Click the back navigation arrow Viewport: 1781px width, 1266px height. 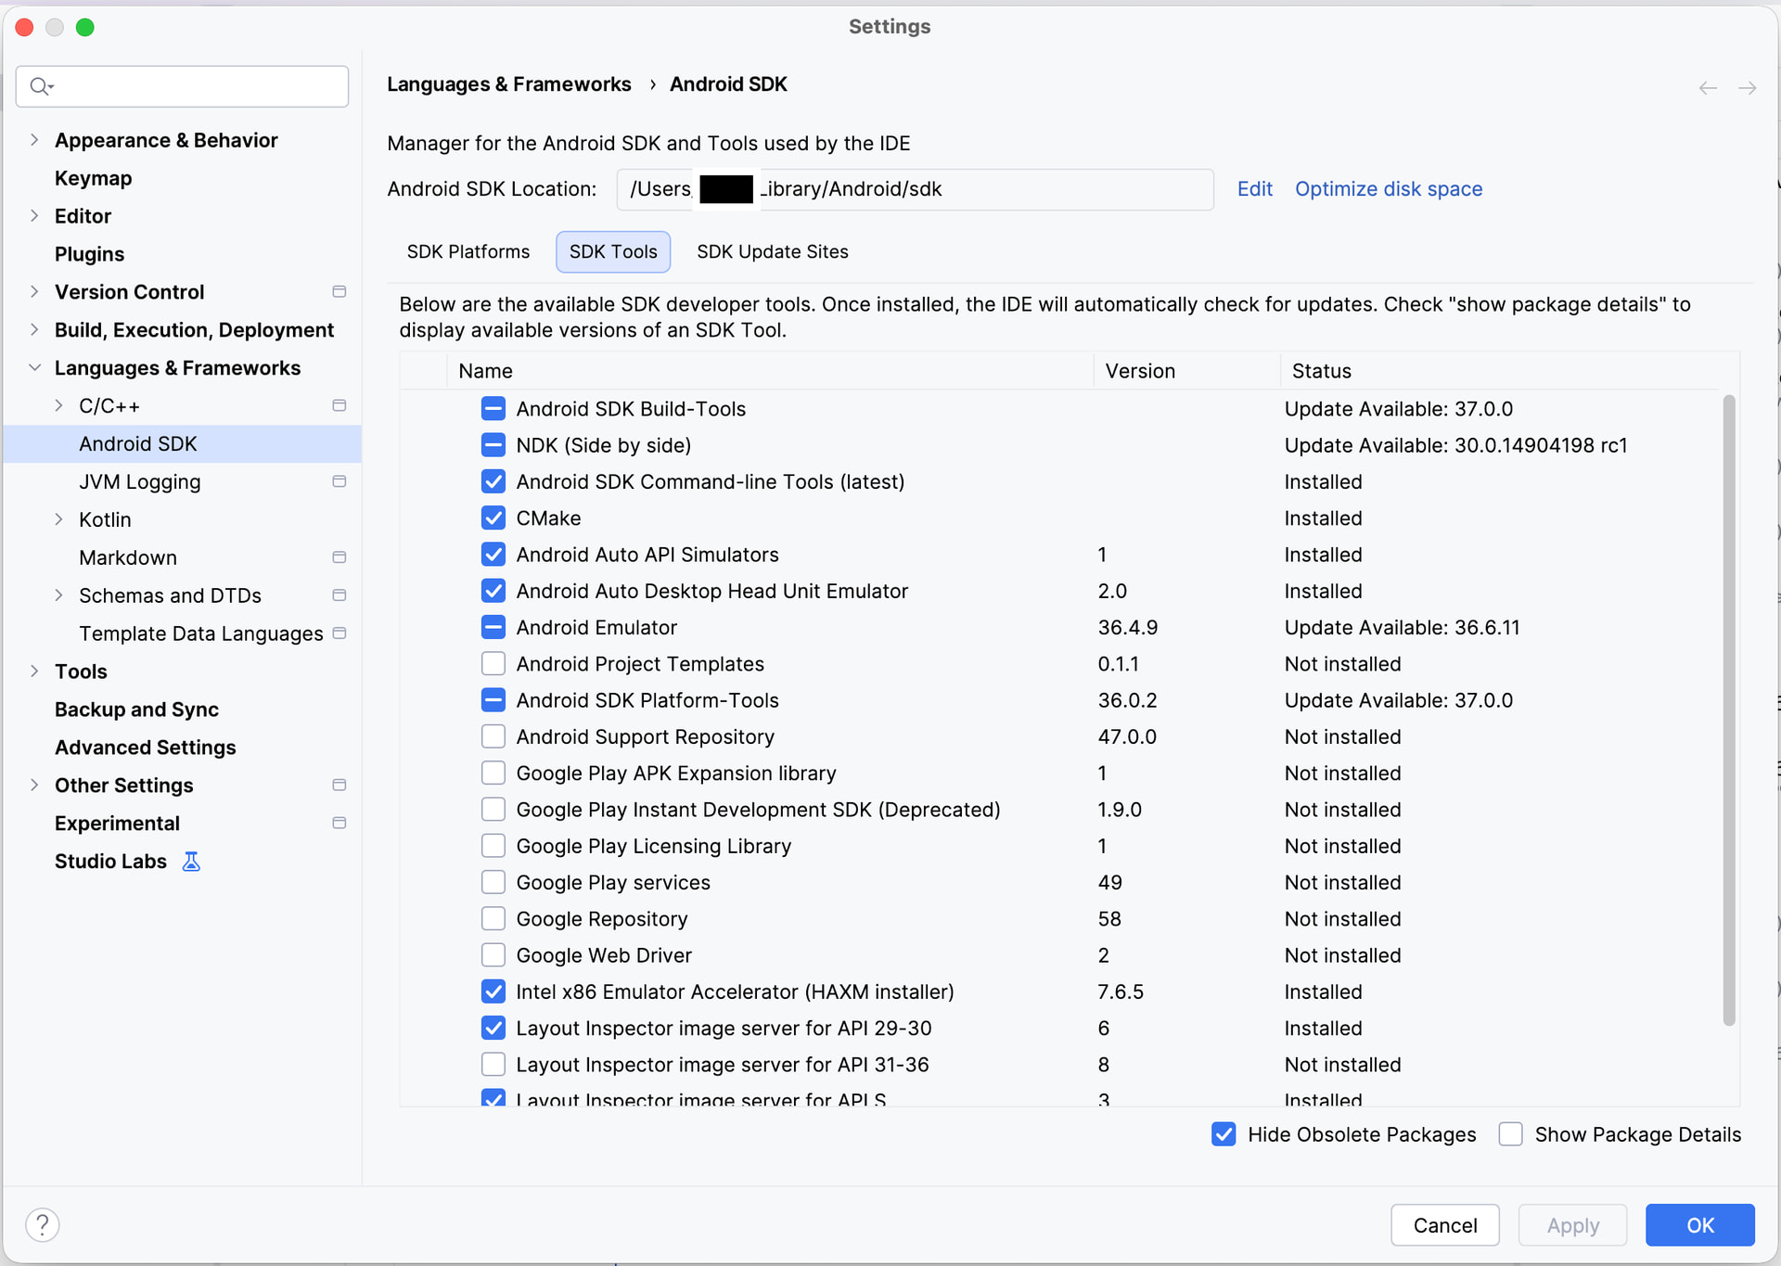(1708, 88)
